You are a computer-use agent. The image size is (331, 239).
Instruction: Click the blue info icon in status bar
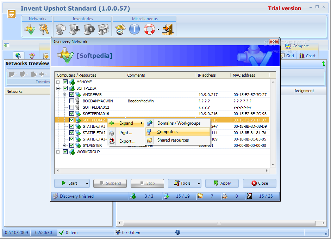[178, 232]
